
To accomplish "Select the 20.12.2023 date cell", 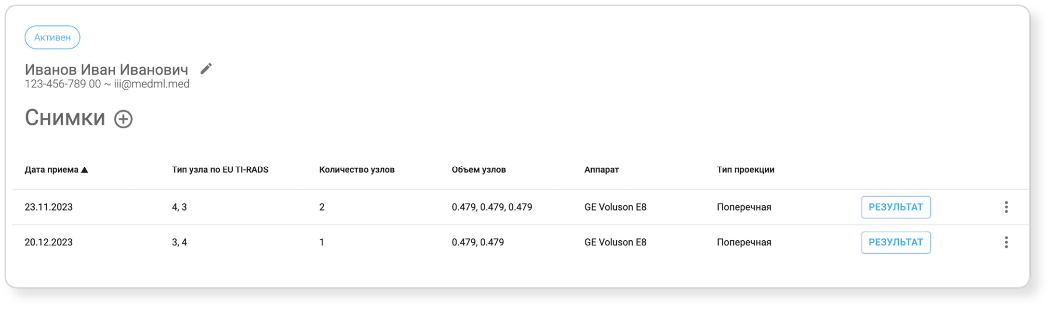I will click(49, 242).
